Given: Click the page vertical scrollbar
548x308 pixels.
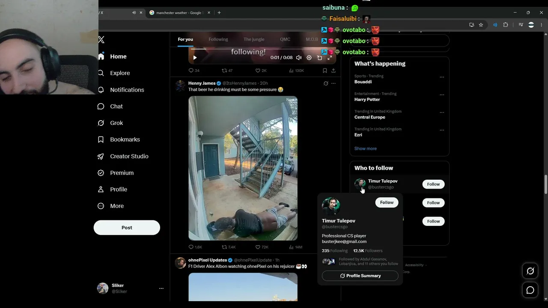Looking at the screenshot, I should point(545,184).
